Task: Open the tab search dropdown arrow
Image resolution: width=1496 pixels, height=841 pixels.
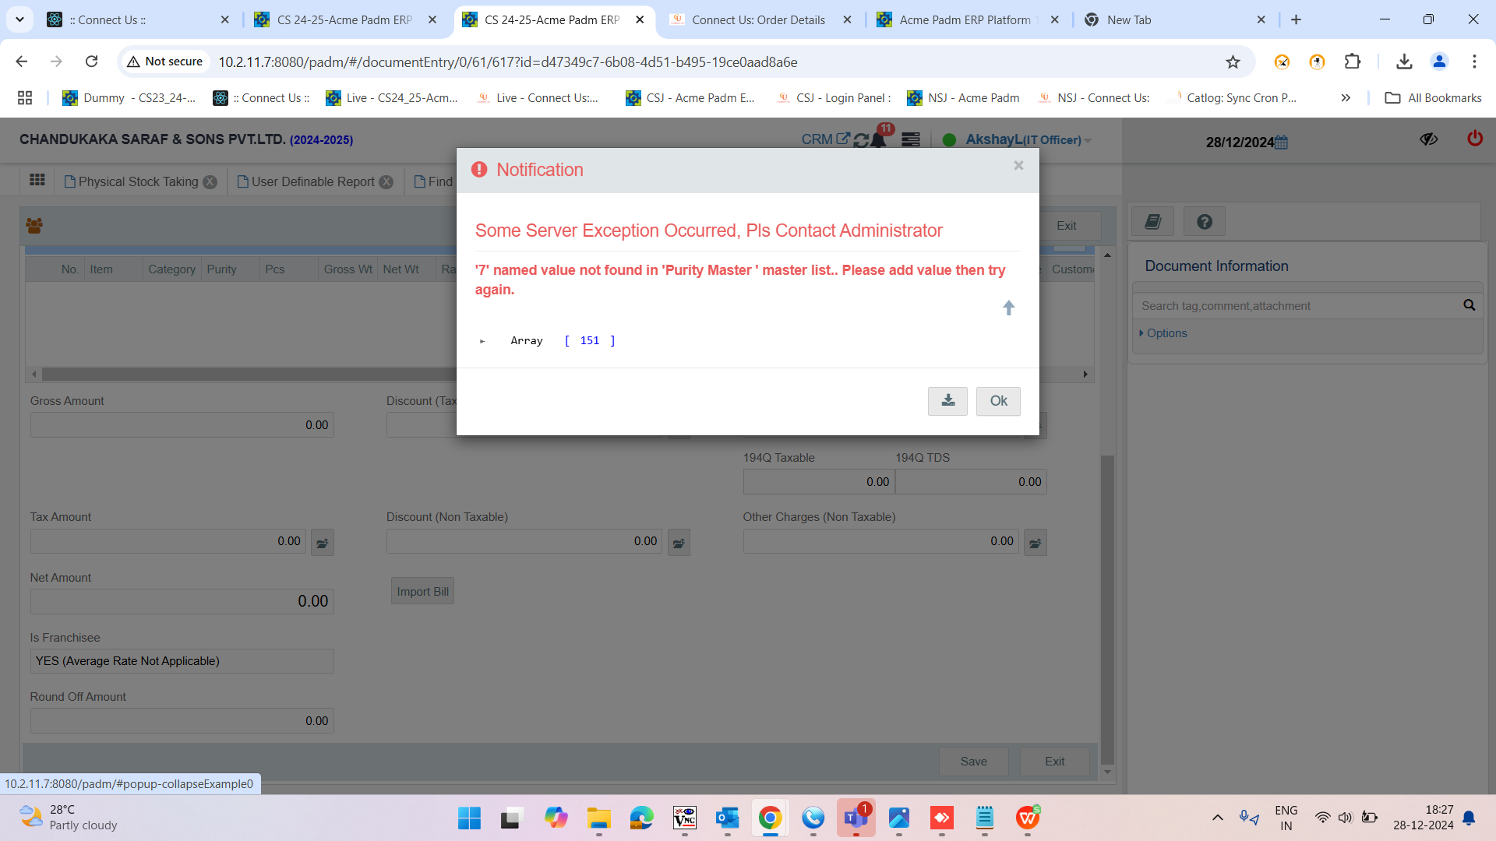Action: (19, 19)
